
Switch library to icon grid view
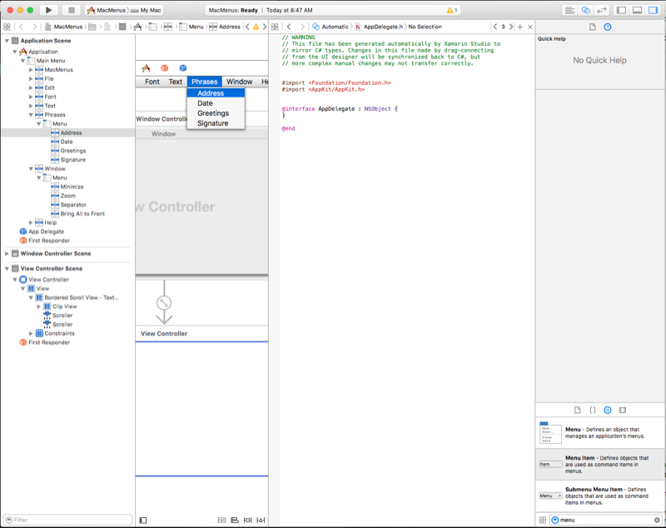pyautogui.click(x=543, y=520)
